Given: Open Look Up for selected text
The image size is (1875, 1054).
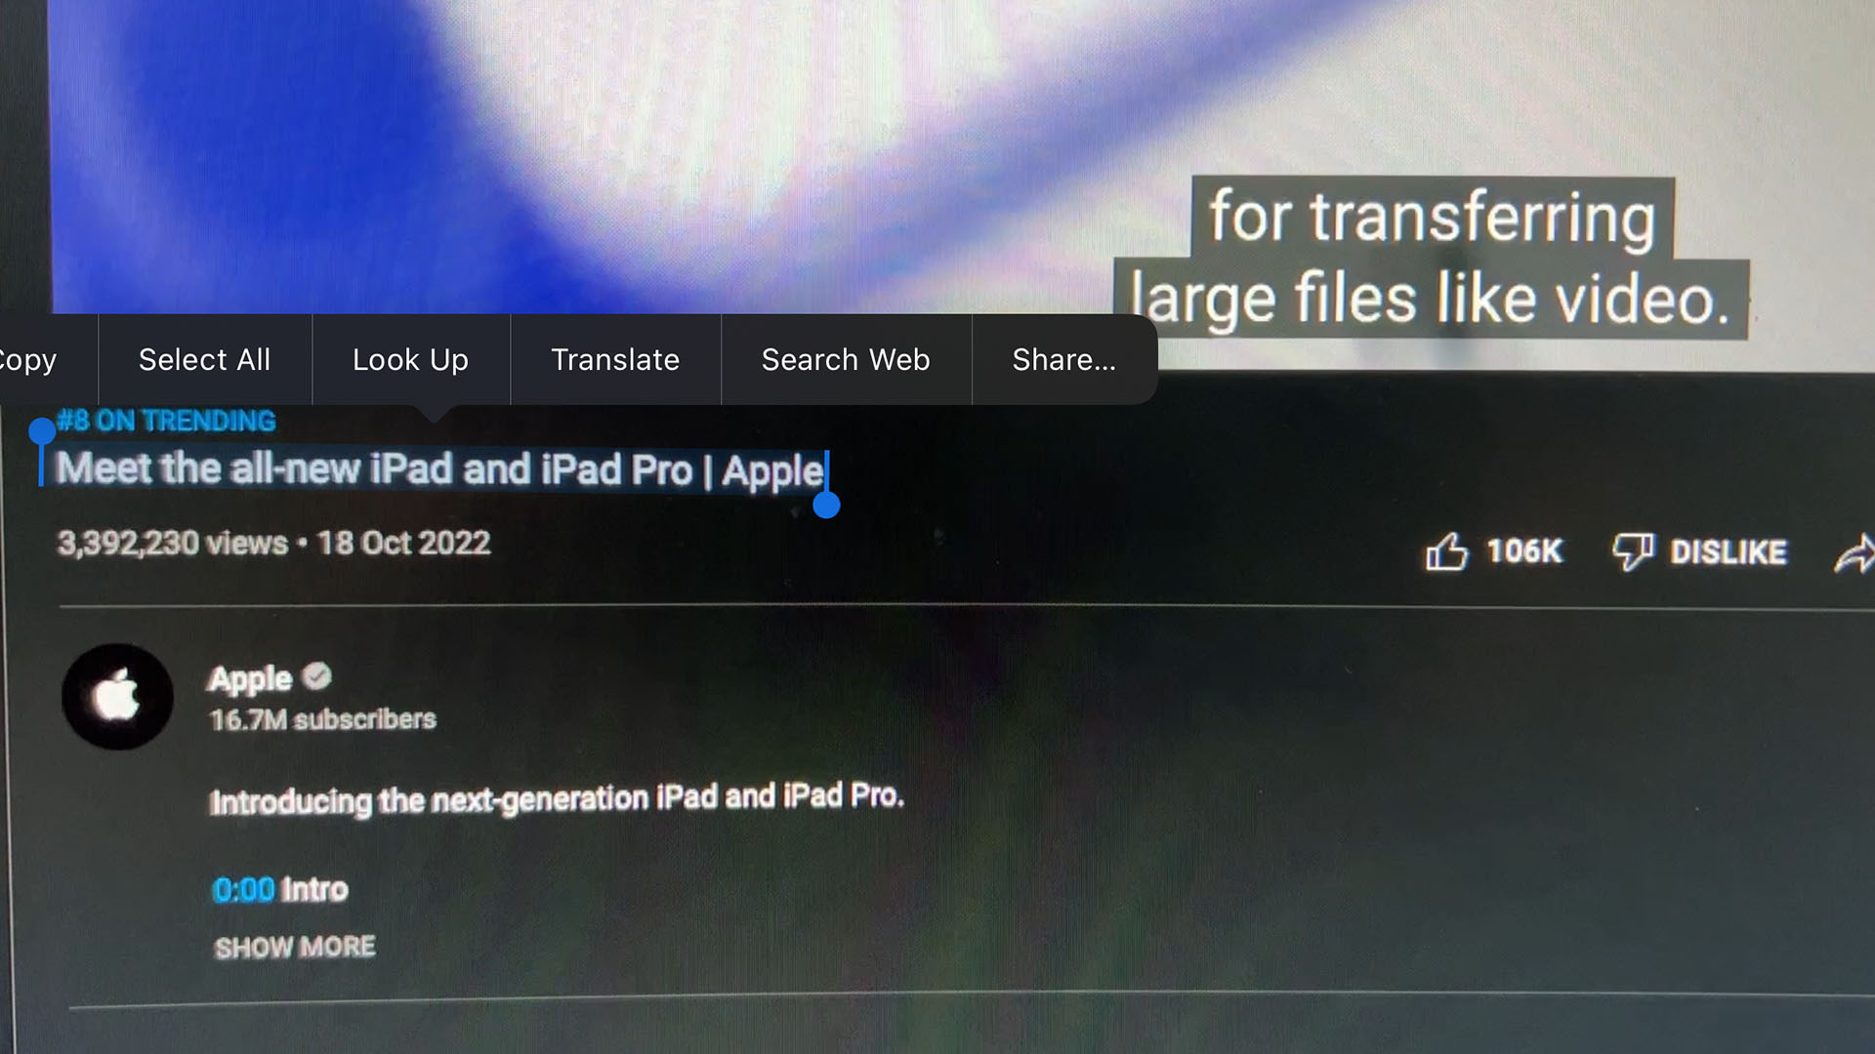Looking at the screenshot, I should pyautogui.click(x=411, y=359).
